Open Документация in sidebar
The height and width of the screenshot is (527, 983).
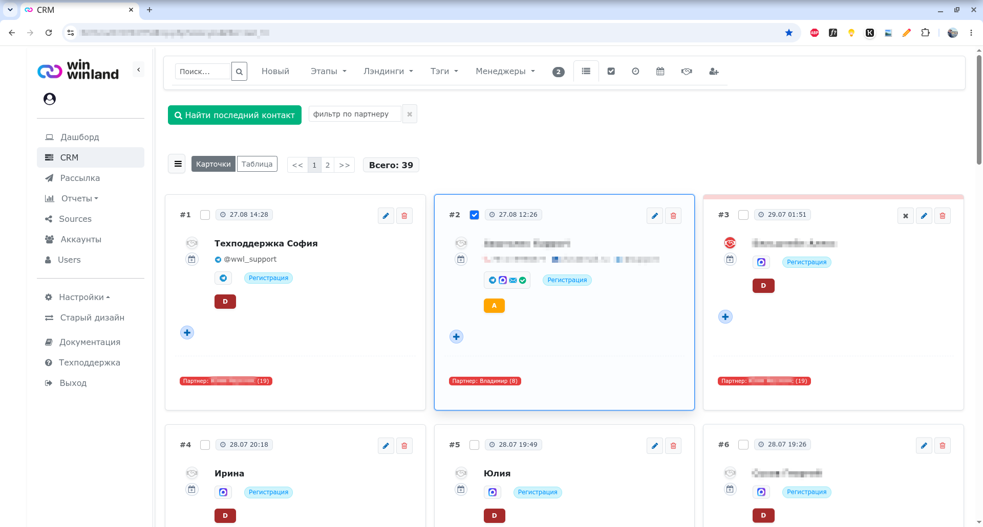[90, 342]
